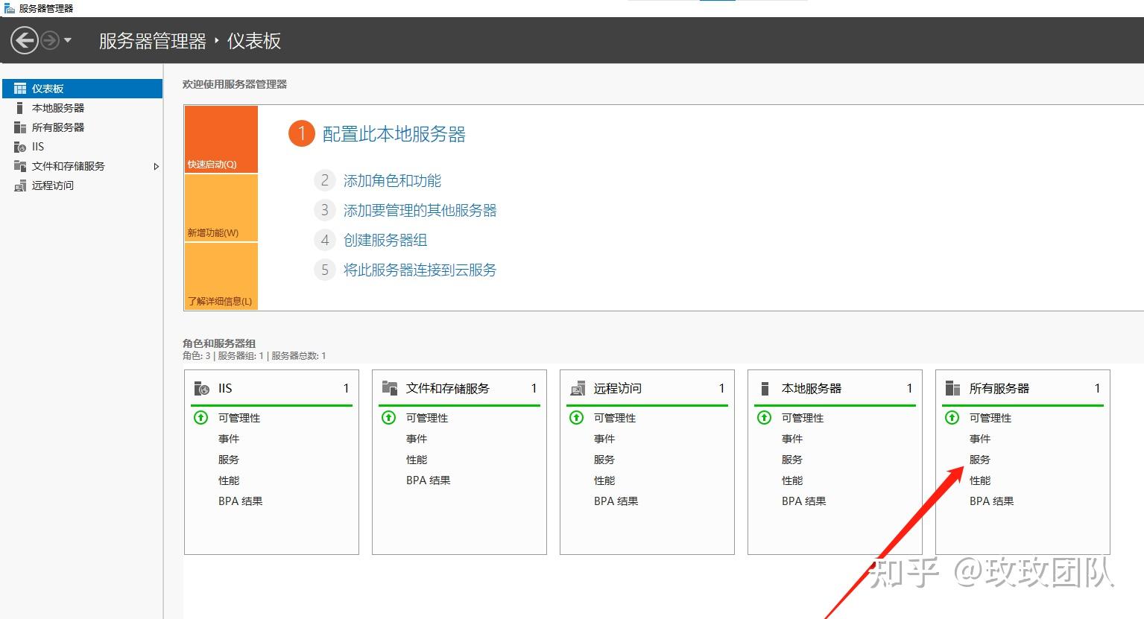The image size is (1144, 619).
Task: Click the green 可管理性 arrow in 本地服务器 tile
Action: pos(764,418)
